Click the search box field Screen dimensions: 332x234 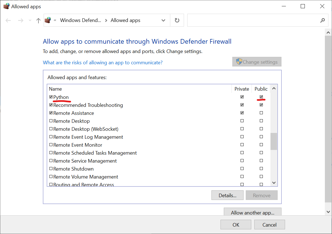258,20
